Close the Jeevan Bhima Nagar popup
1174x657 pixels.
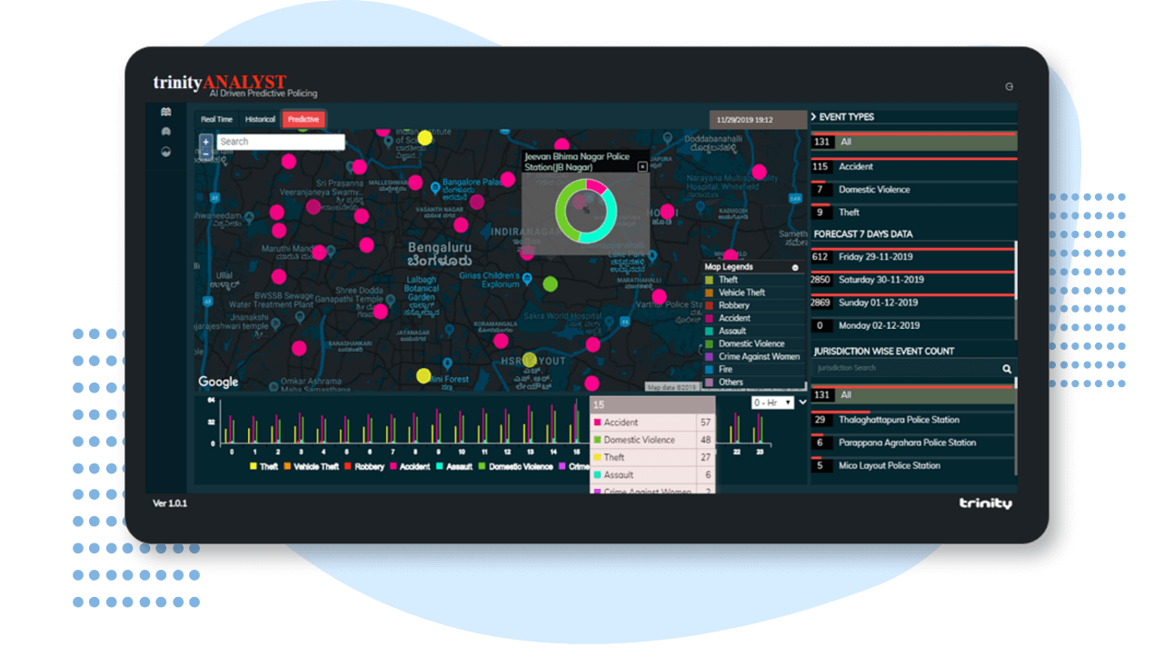(642, 166)
